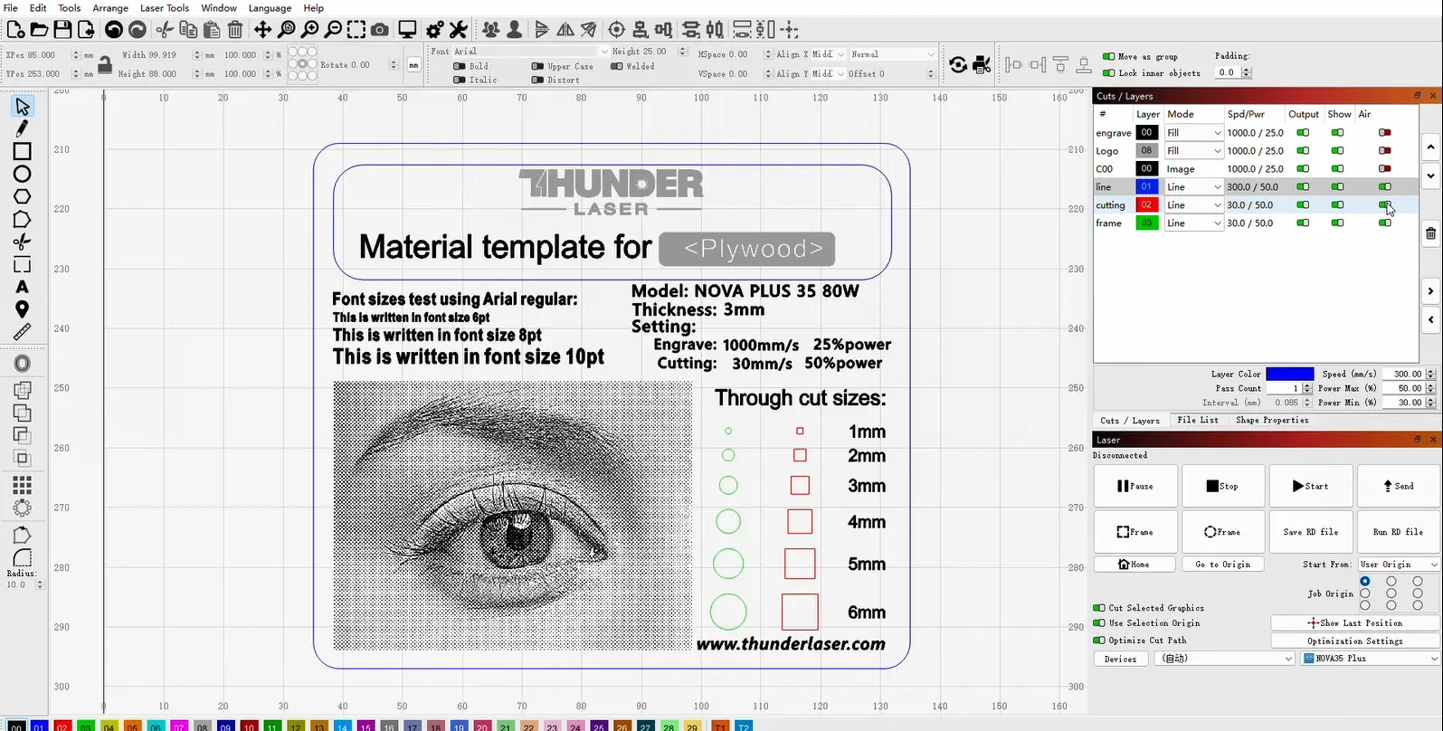Select the arrow Select tool

(x=22, y=107)
